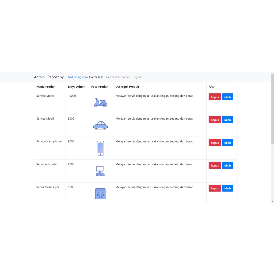This screenshot has width=274, height=274.
Task: Edit Service Handphone via ubah
Action: coord(227,143)
